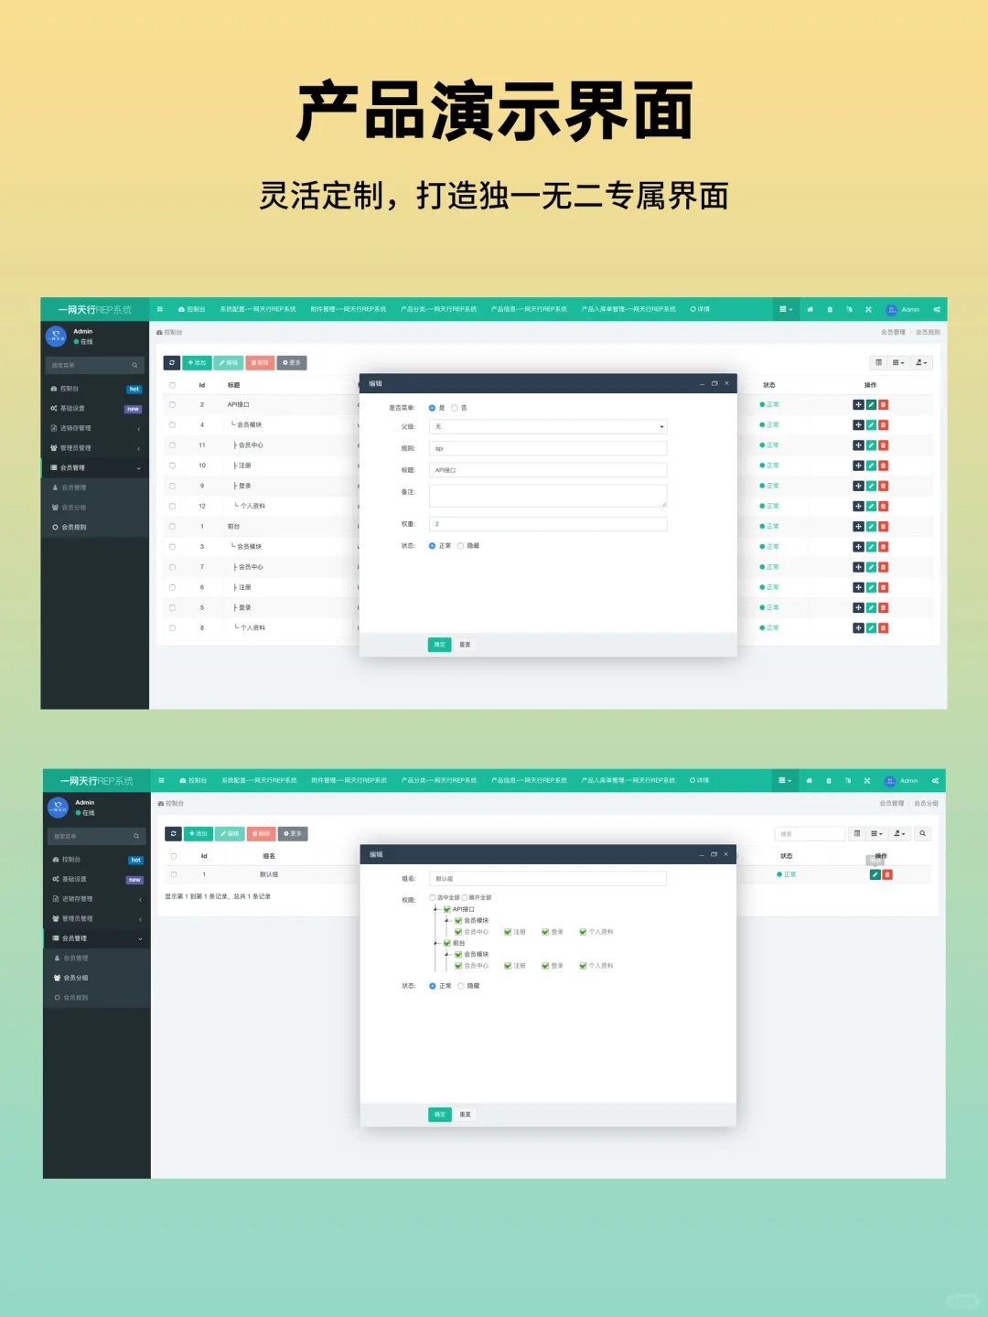Click the home icon in the top navbar
988x1317 pixels.
pyautogui.click(x=811, y=309)
